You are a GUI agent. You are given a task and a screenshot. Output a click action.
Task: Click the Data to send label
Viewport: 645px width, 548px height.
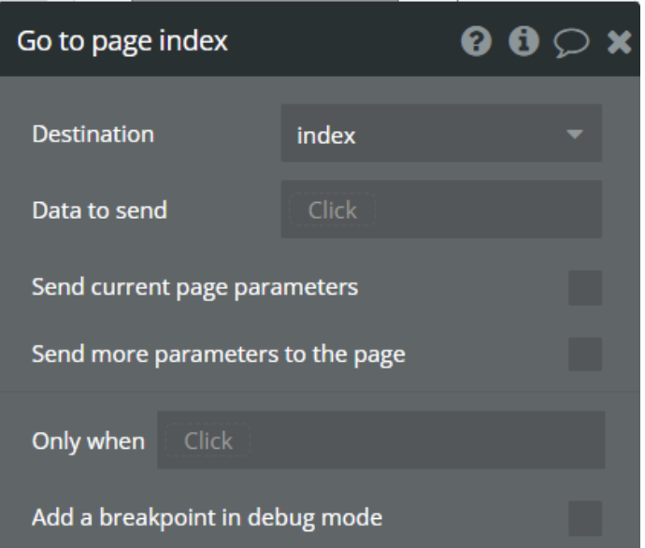99,210
